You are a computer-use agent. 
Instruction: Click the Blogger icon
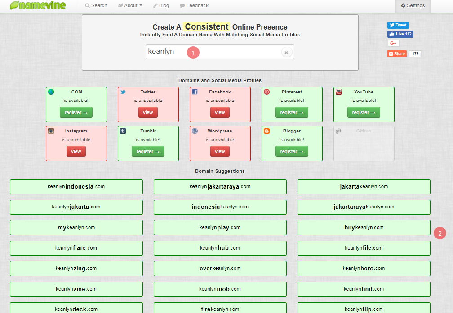tap(266, 131)
